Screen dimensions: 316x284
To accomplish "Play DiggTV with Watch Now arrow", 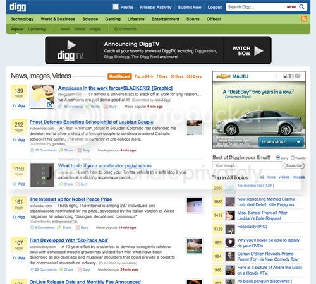I will (x=258, y=50).
